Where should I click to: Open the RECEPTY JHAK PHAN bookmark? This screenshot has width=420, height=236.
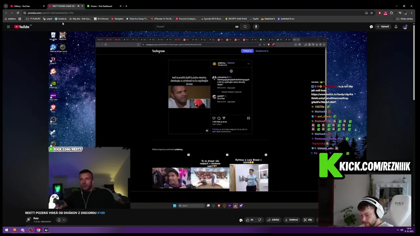tap(236, 19)
